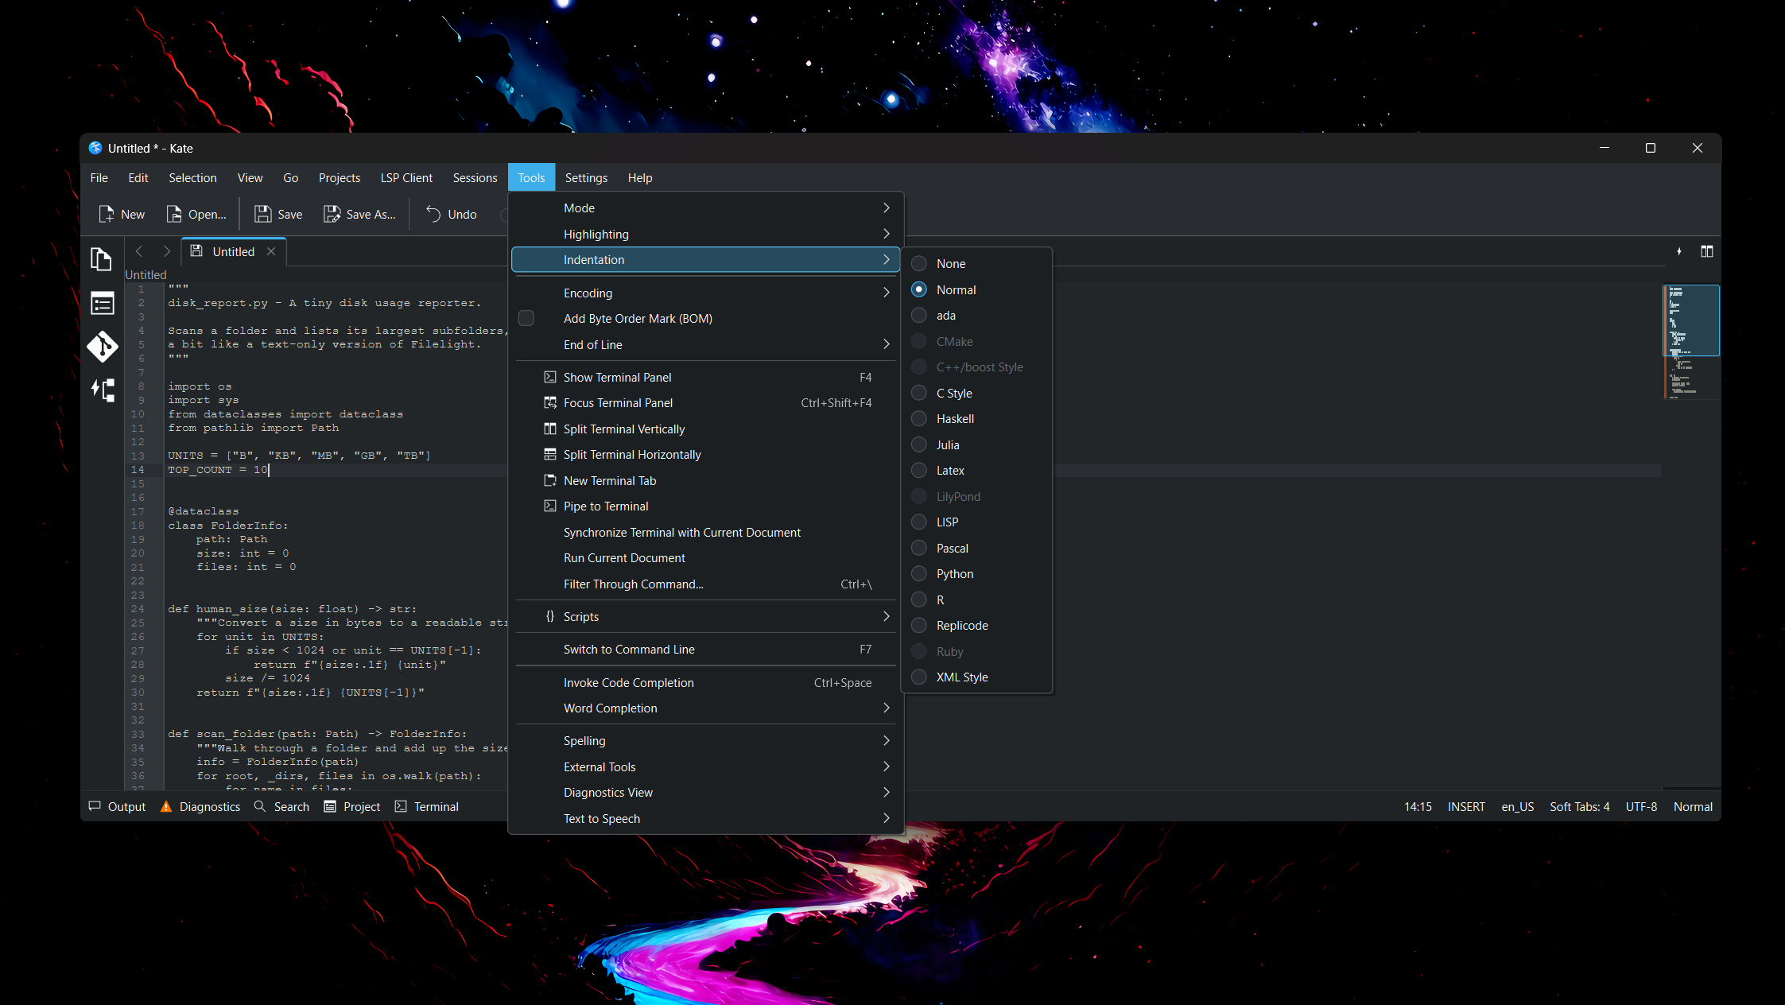Expand the Scripts submenu
Viewport: 1785px width, 1005px height.
[705, 616]
